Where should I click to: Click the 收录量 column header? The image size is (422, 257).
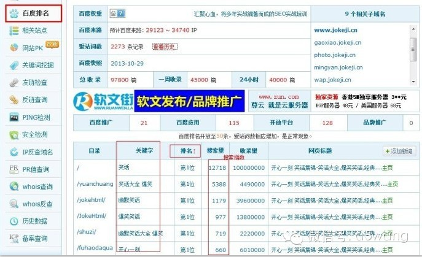coord(248,151)
